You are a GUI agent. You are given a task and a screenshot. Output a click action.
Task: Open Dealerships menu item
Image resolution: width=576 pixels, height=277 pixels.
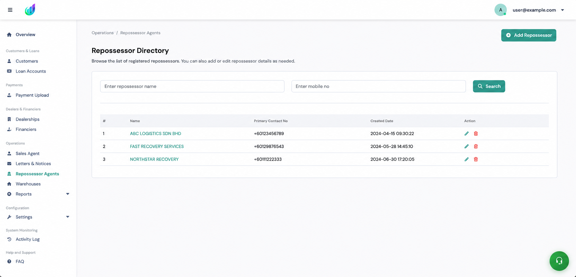point(27,119)
